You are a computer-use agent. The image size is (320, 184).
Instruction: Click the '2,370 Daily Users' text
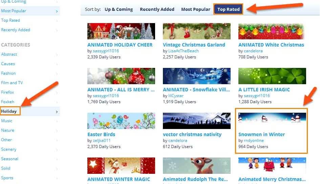(x=104, y=147)
